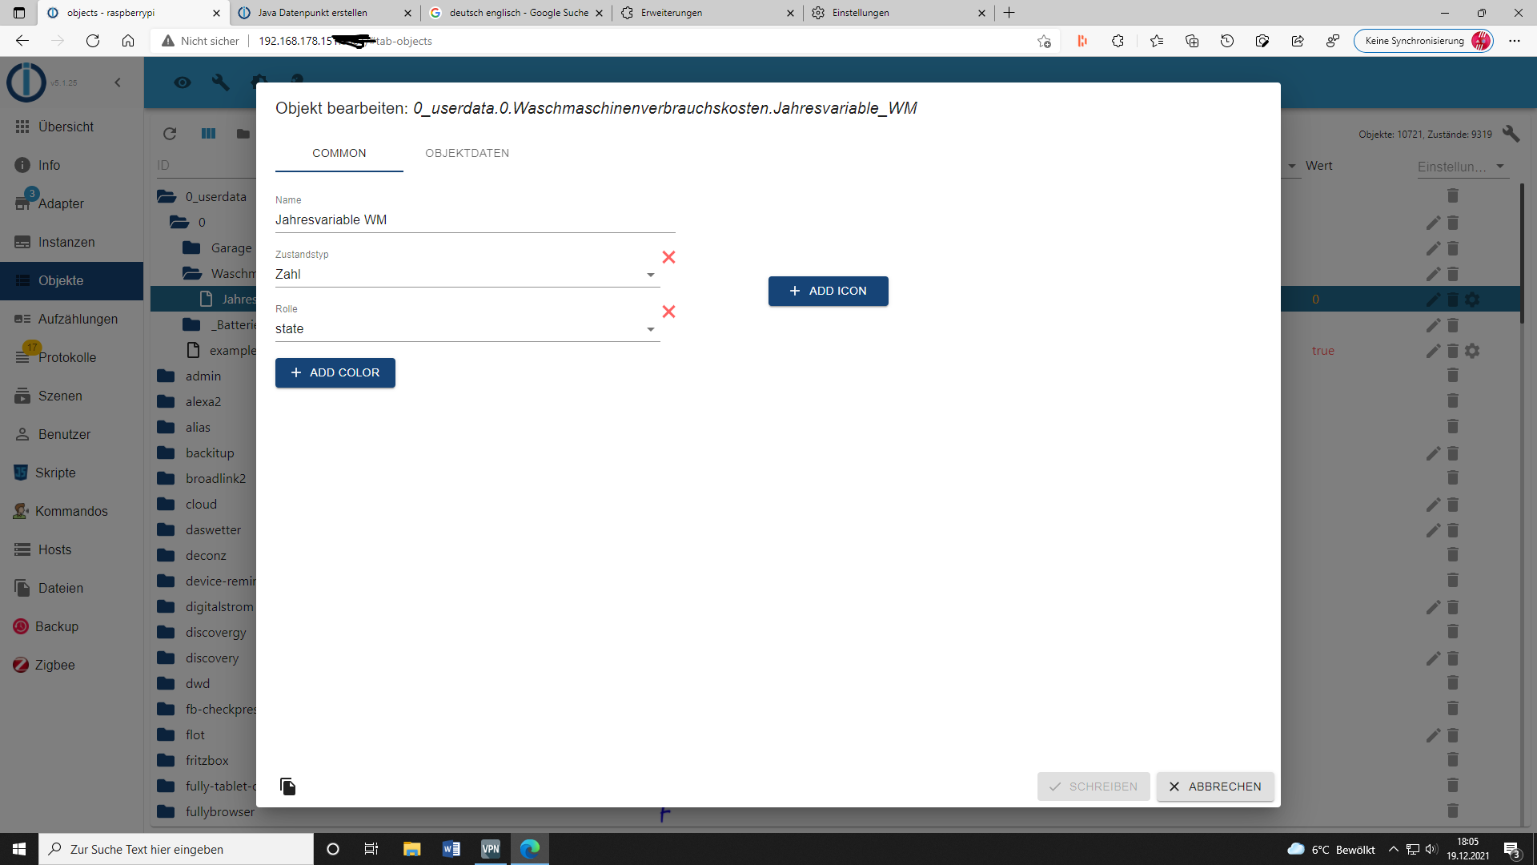Screen dimensions: 1537x865
Task: Open custom settings gear for highlighted row
Action: 1472,300
